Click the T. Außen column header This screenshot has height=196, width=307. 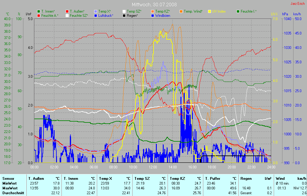35,178
